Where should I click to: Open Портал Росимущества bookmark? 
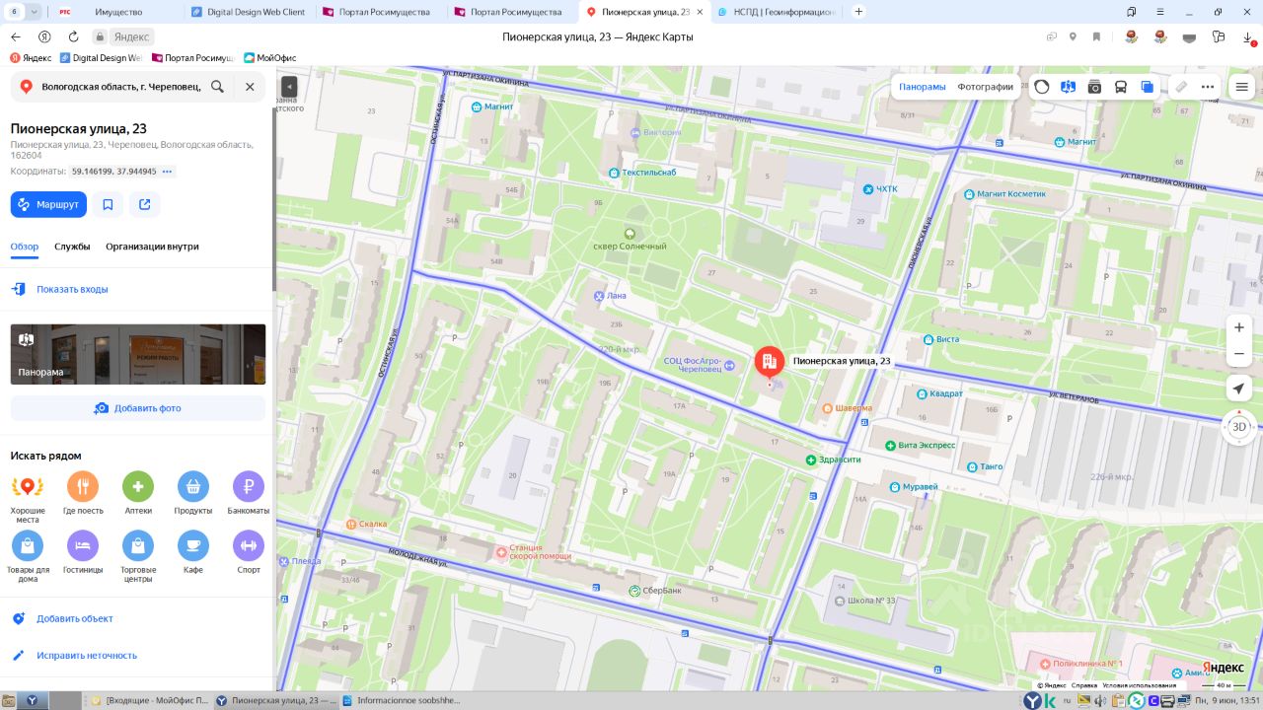pyautogui.click(x=191, y=57)
